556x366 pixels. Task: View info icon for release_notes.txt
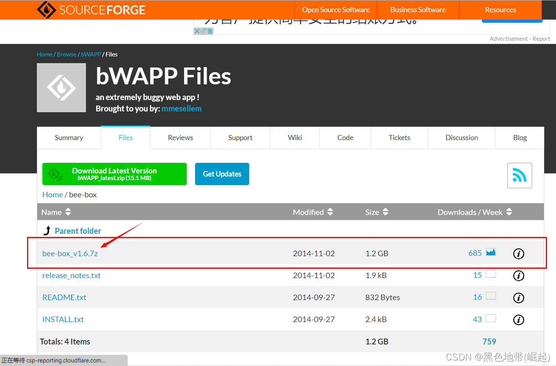click(x=519, y=276)
